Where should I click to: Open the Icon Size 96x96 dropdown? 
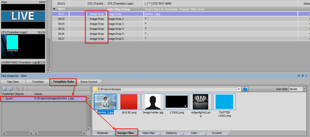305,89
